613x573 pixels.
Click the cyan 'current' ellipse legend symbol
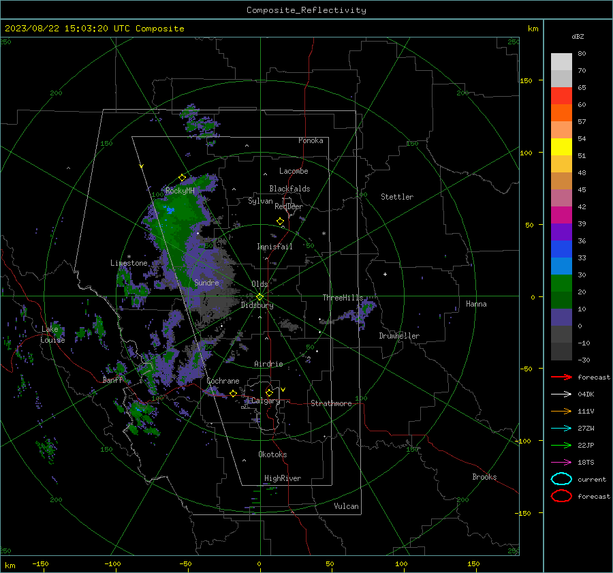[561, 479]
